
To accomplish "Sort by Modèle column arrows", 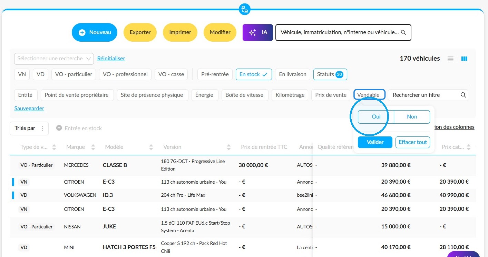I will (151, 147).
